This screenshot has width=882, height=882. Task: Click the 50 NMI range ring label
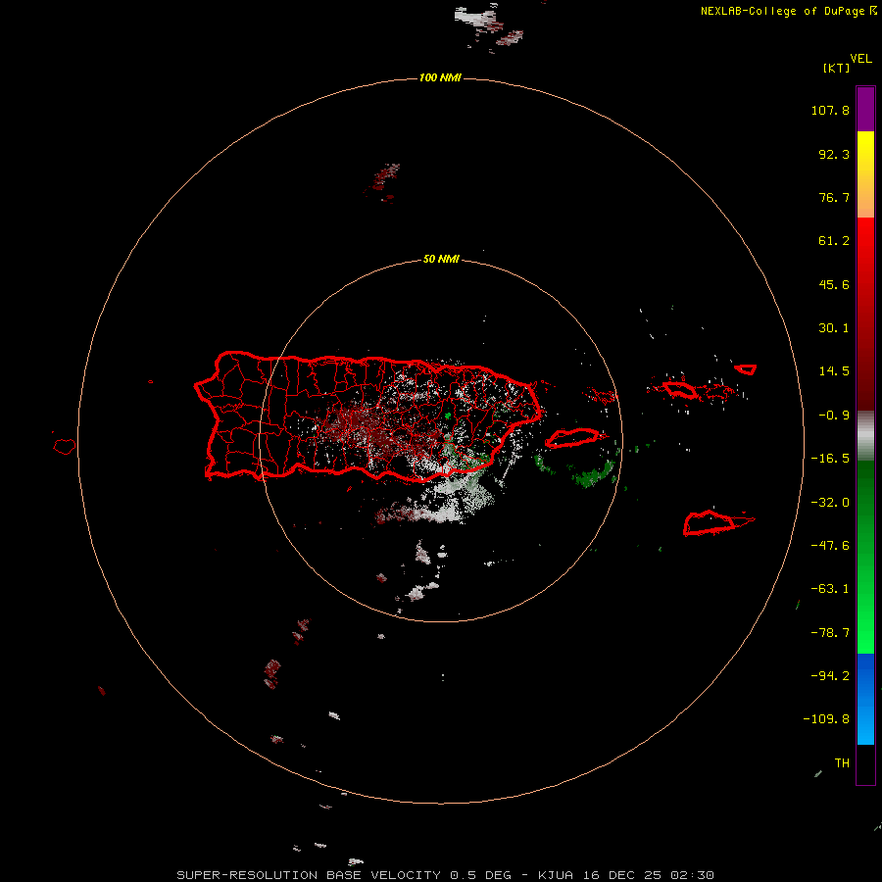[x=441, y=259]
